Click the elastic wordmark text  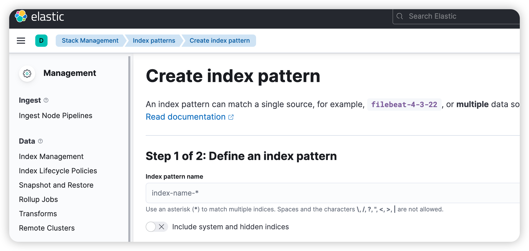point(48,17)
